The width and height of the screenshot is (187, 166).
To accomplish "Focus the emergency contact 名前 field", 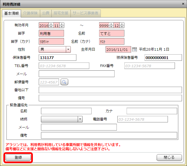I will (x=66, y=111).
